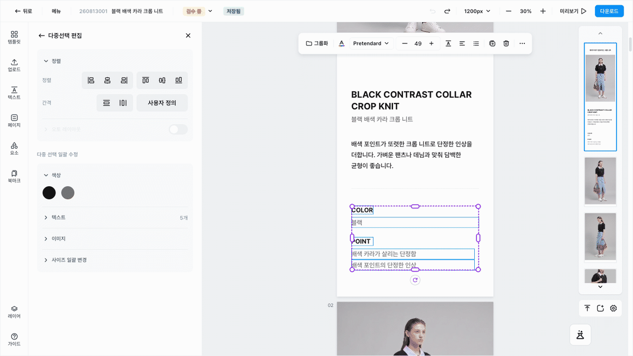The width and height of the screenshot is (633, 356).
Task: Zoom out canvas with minus button
Action: click(509, 11)
